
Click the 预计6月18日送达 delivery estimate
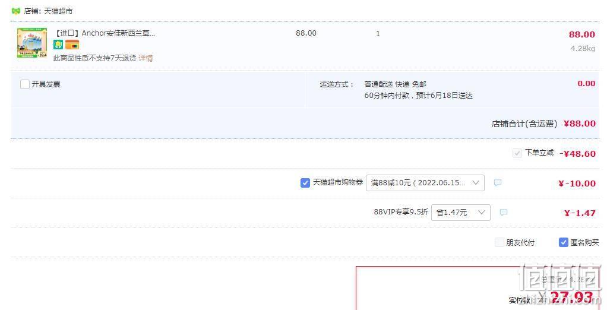pyautogui.click(x=444, y=96)
